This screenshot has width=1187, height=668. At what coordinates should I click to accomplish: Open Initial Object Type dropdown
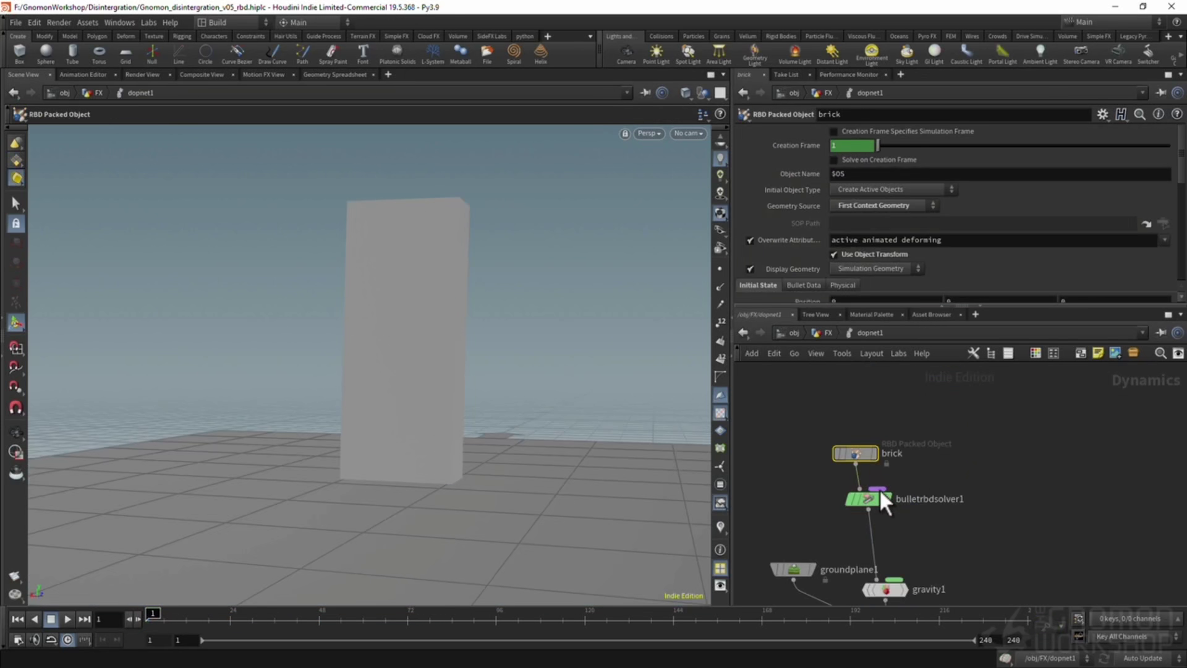coord(893,190)
